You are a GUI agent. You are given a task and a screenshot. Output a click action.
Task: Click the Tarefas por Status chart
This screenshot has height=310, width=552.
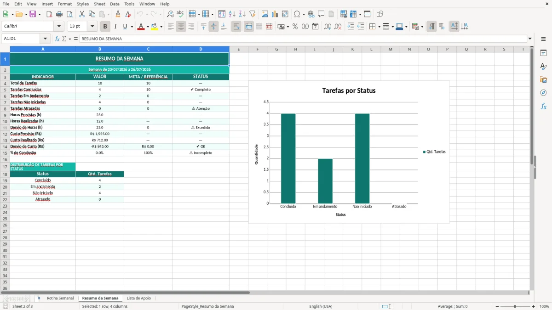point(349,152)
